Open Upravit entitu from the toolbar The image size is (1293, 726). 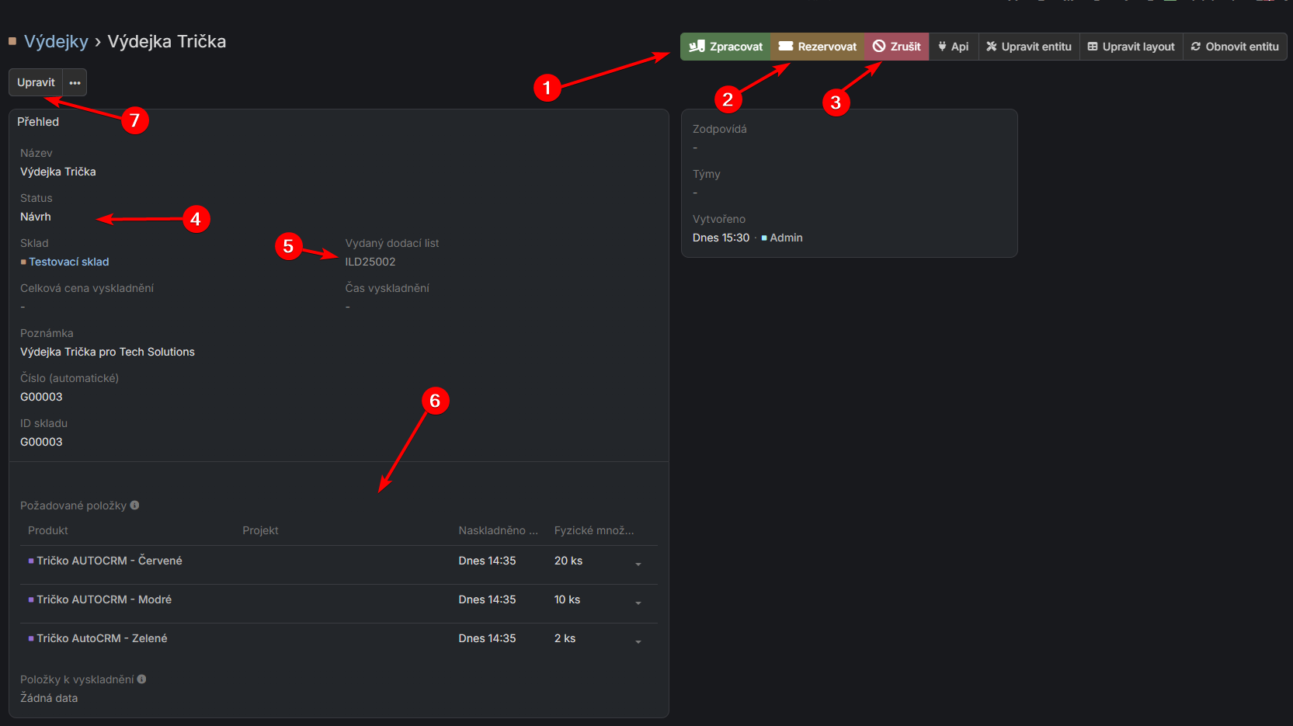pos(1029,47)
